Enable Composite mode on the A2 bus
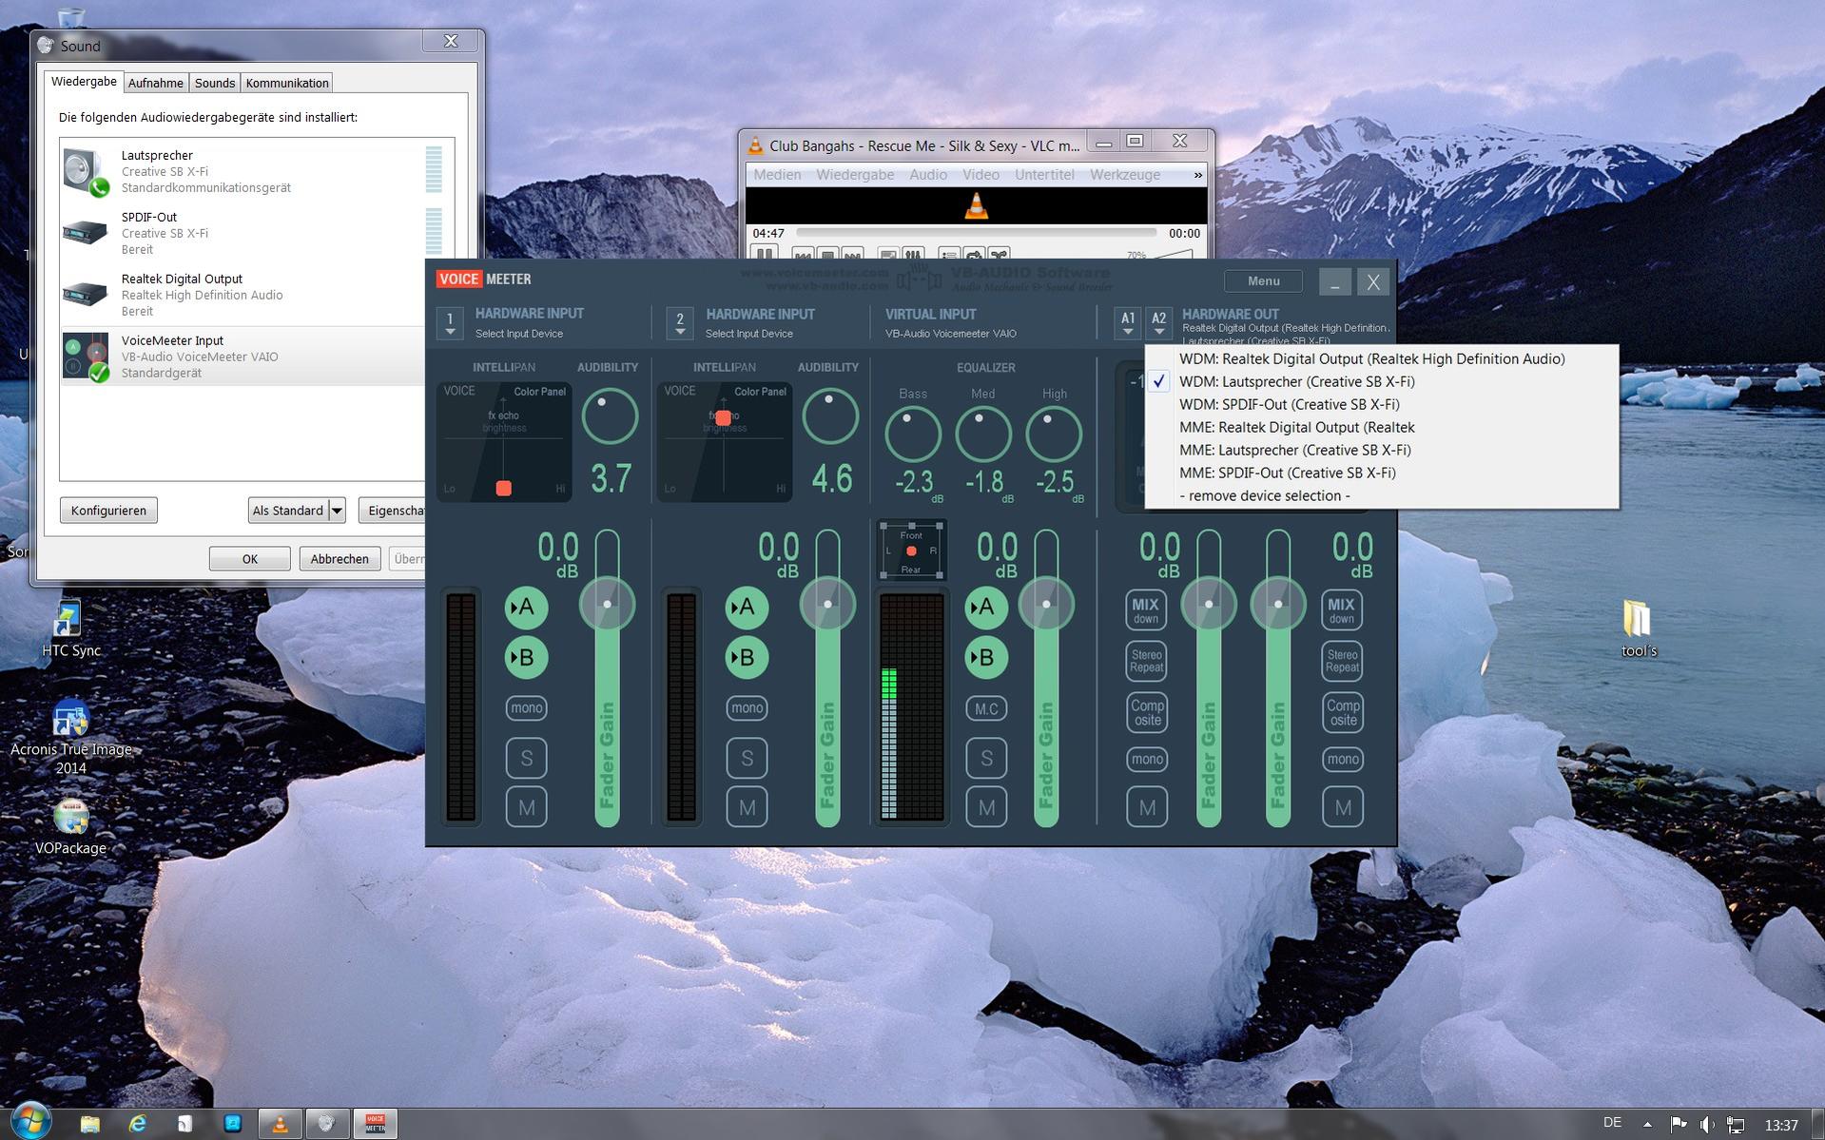 pyautogui.click(x=1342, y=712)
